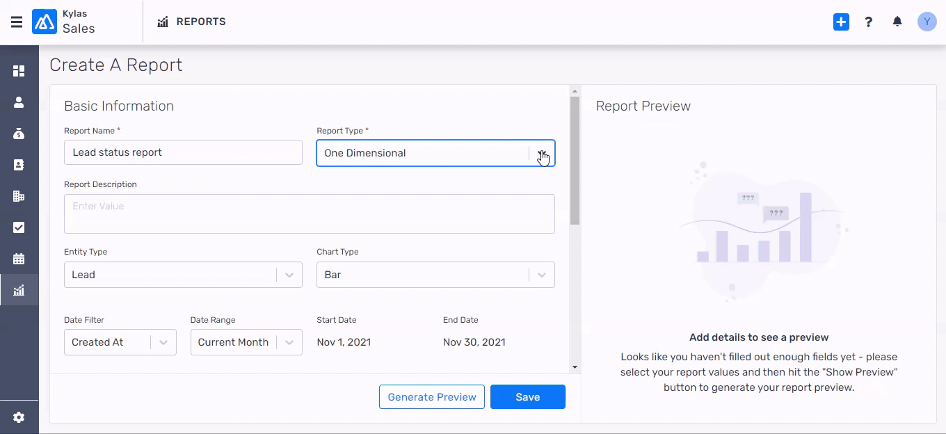The image size is (946, 434).
Task: Open the Dashboard icon in sidebar
Action: pos(19,71)
